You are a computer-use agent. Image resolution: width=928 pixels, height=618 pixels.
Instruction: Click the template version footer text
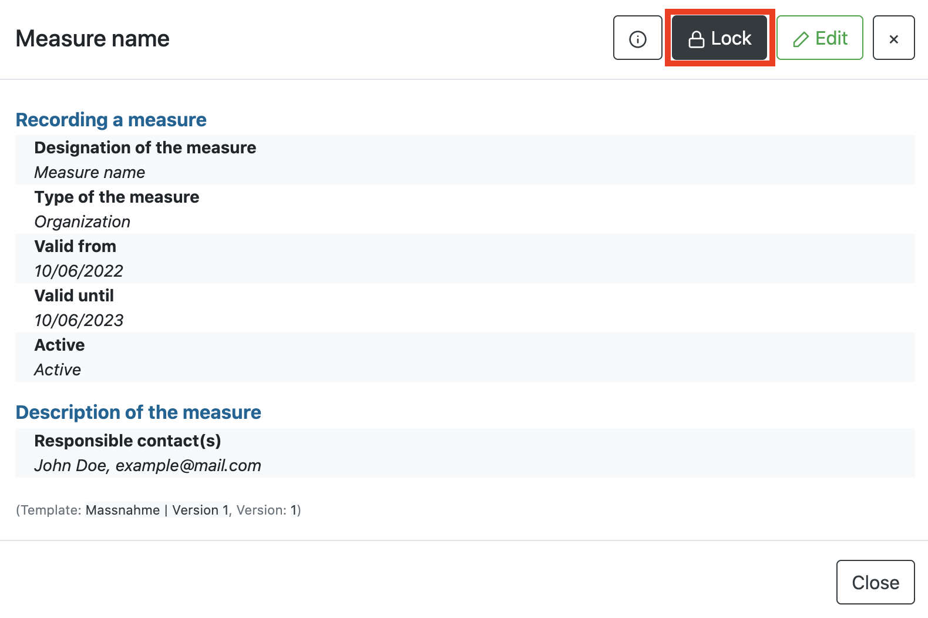tap(159, 510)
